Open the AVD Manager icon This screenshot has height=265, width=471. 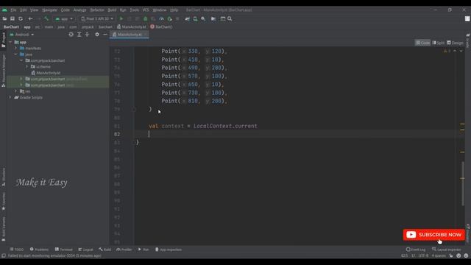click(195, 18)
